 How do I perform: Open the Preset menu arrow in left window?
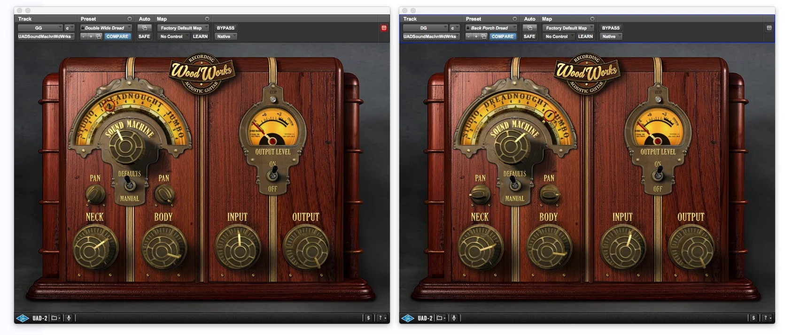129,19
